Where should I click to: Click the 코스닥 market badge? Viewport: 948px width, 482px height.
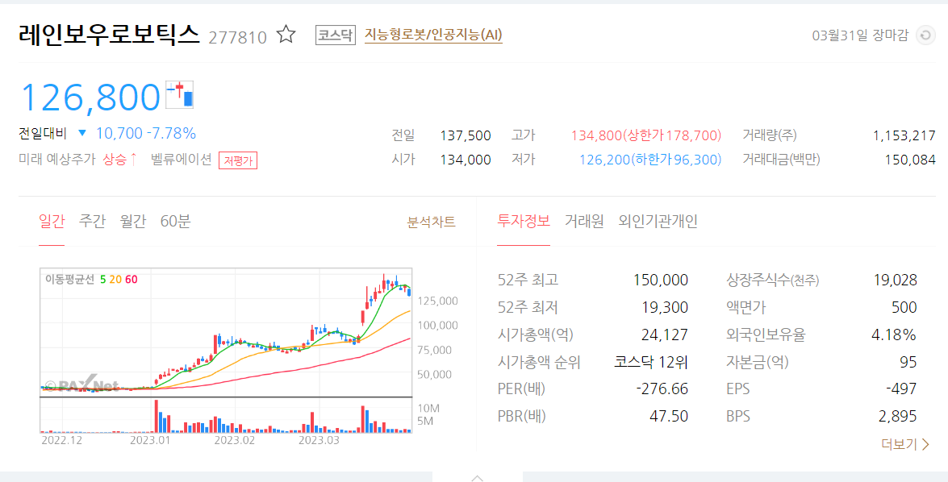coord(336,35)
